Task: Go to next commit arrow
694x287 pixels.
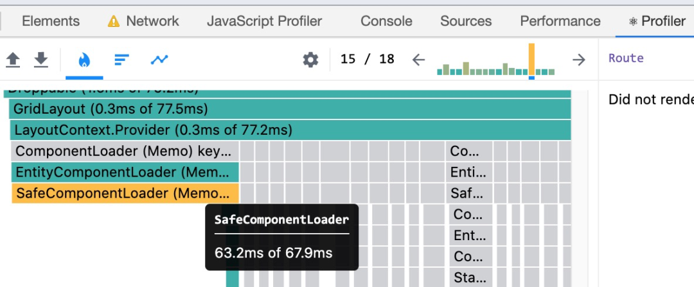Action: point(579,60)
